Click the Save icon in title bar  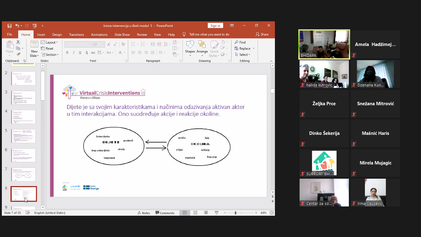tap(10, 26)
